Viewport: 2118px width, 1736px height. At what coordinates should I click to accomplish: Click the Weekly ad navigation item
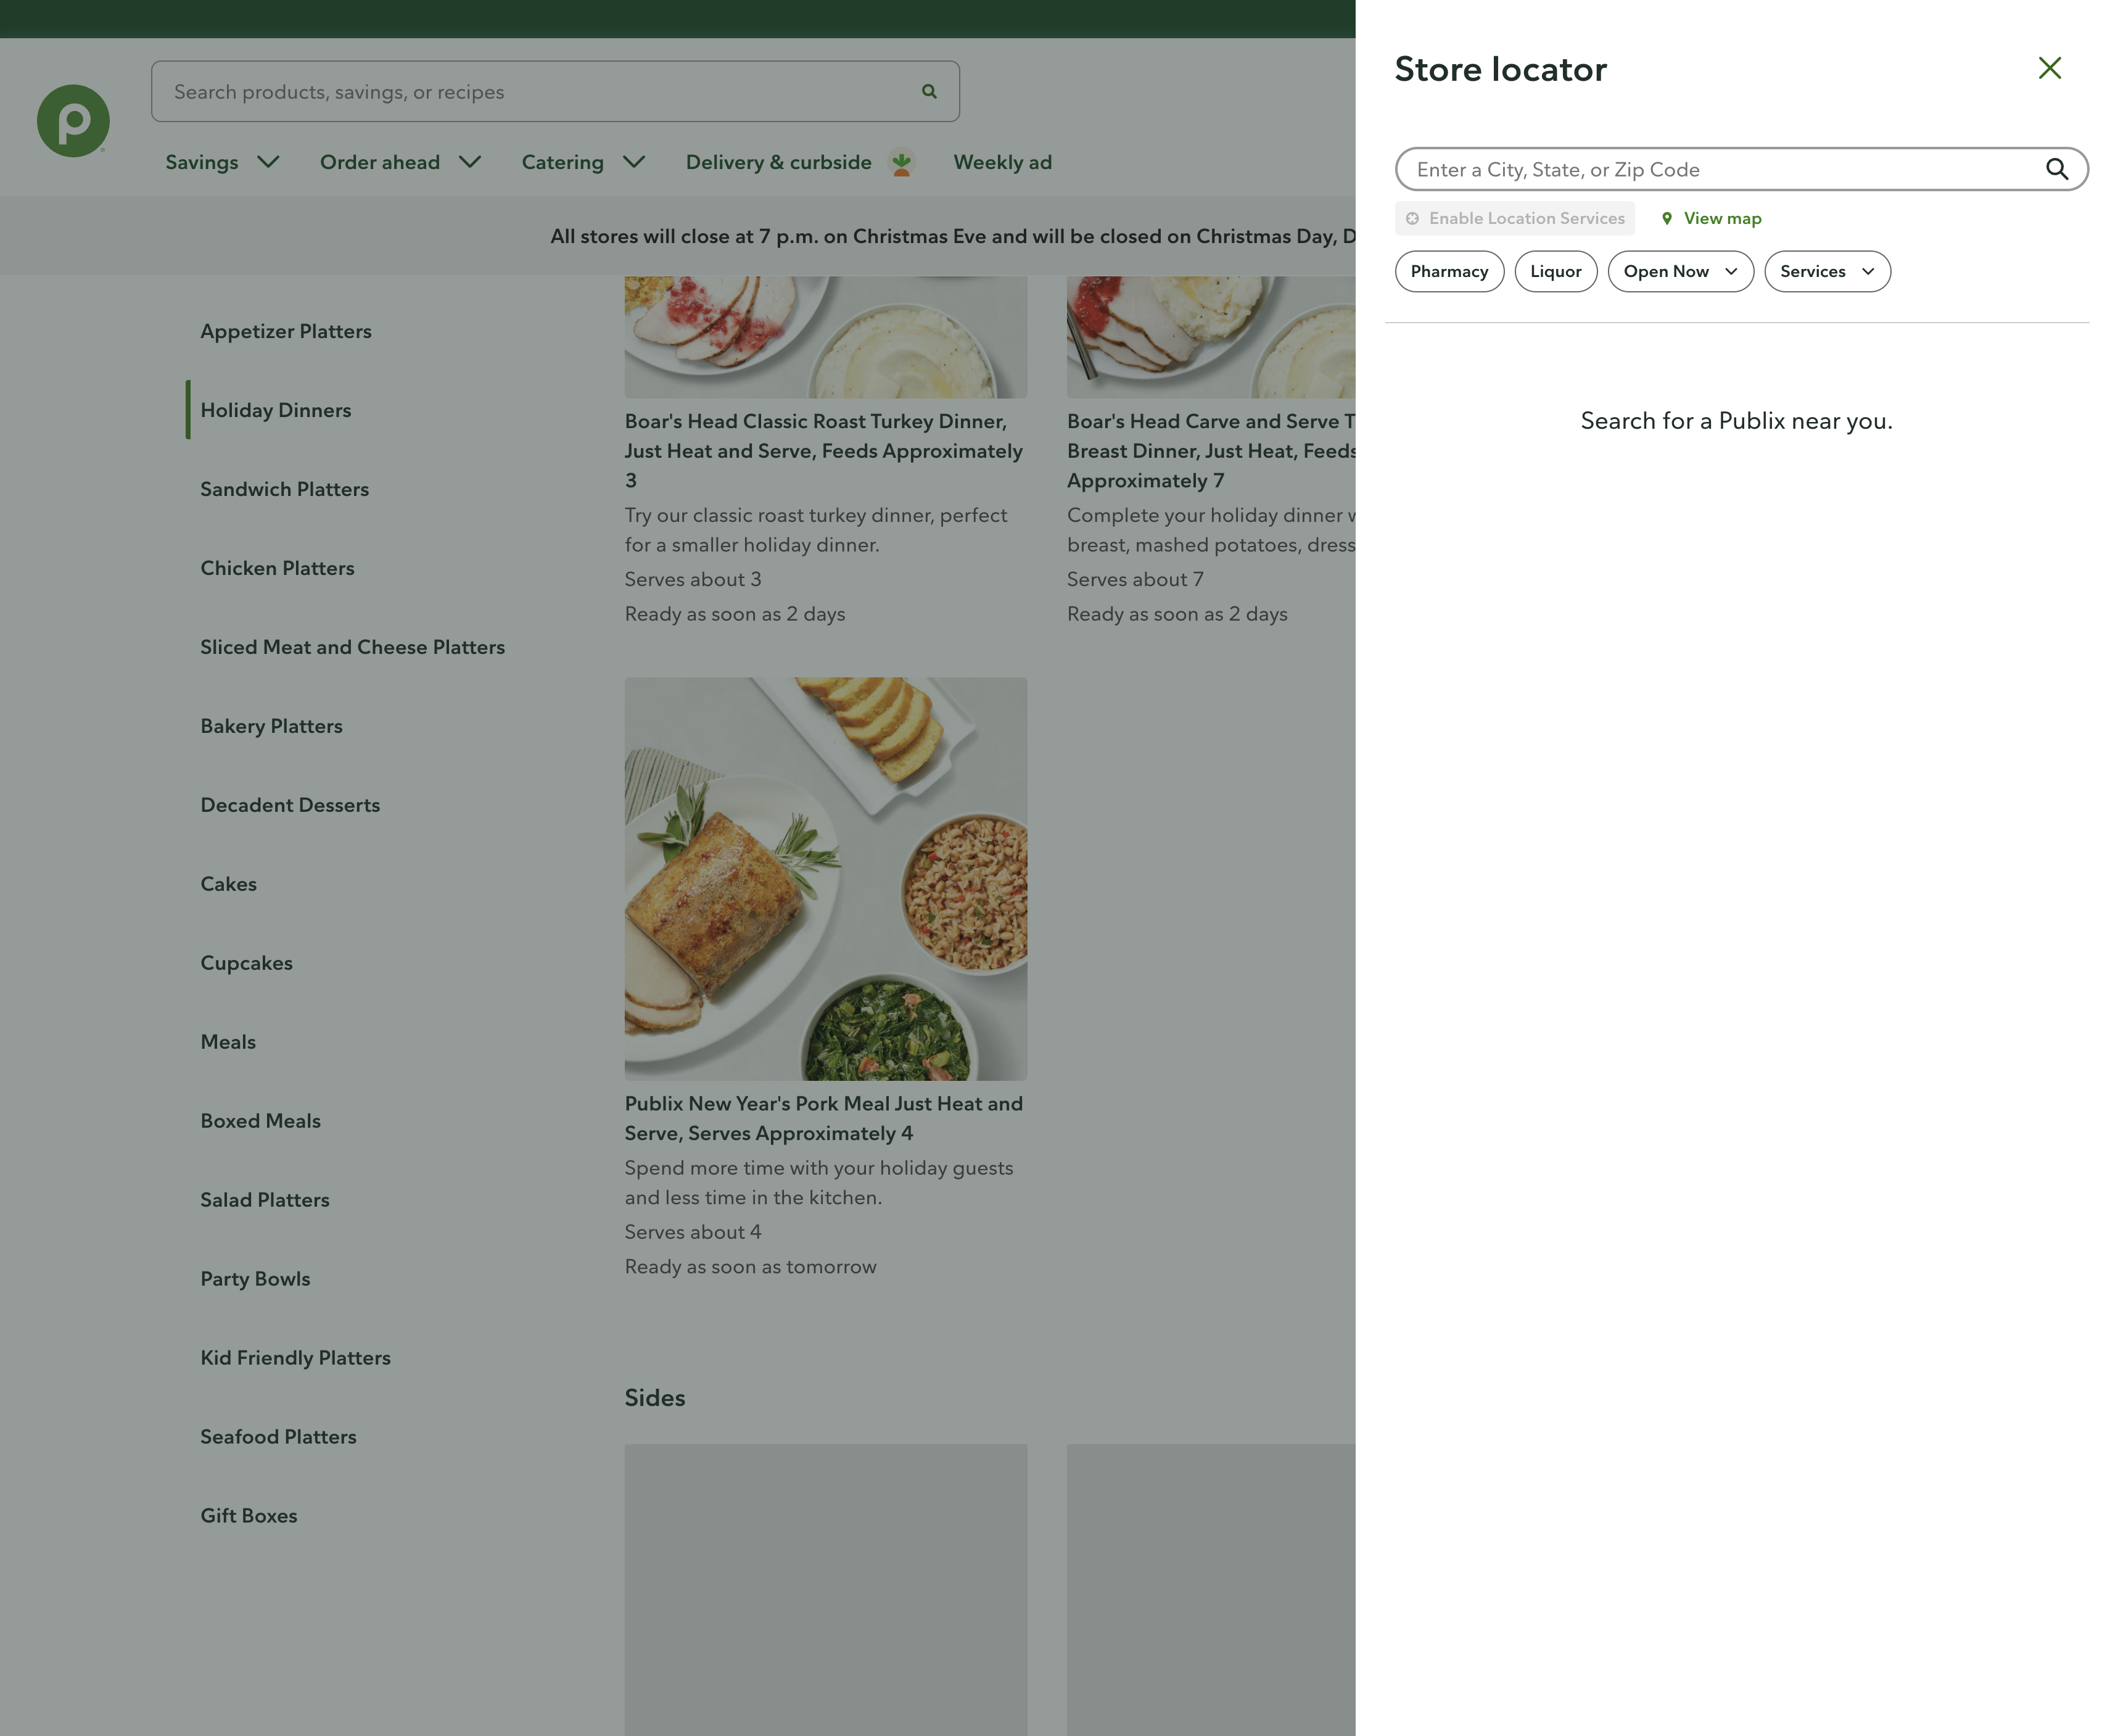point(1002,162)
